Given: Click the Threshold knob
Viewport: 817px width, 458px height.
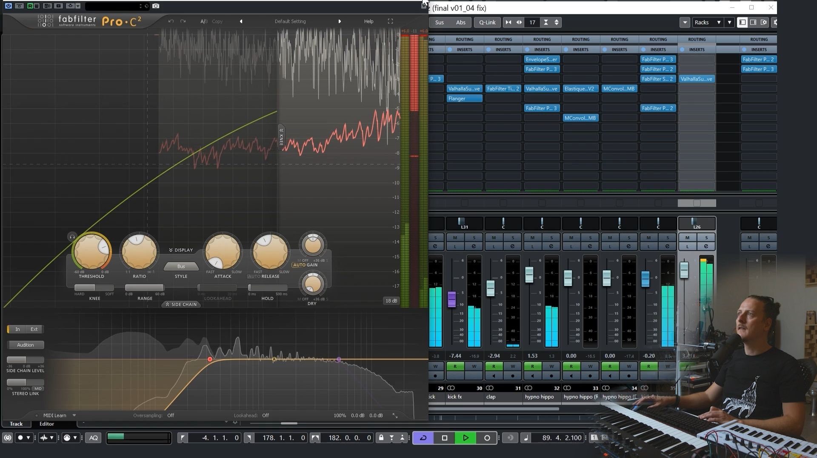Looking at the screenshot, I should (x=91, y=252).
